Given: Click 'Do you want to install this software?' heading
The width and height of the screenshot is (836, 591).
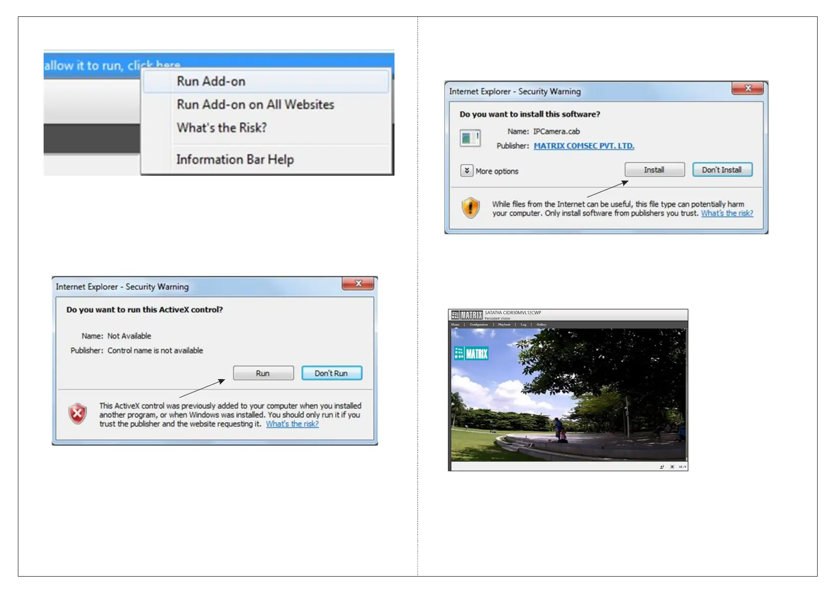Looking at the screenshot, I should [x=530, y=114].
